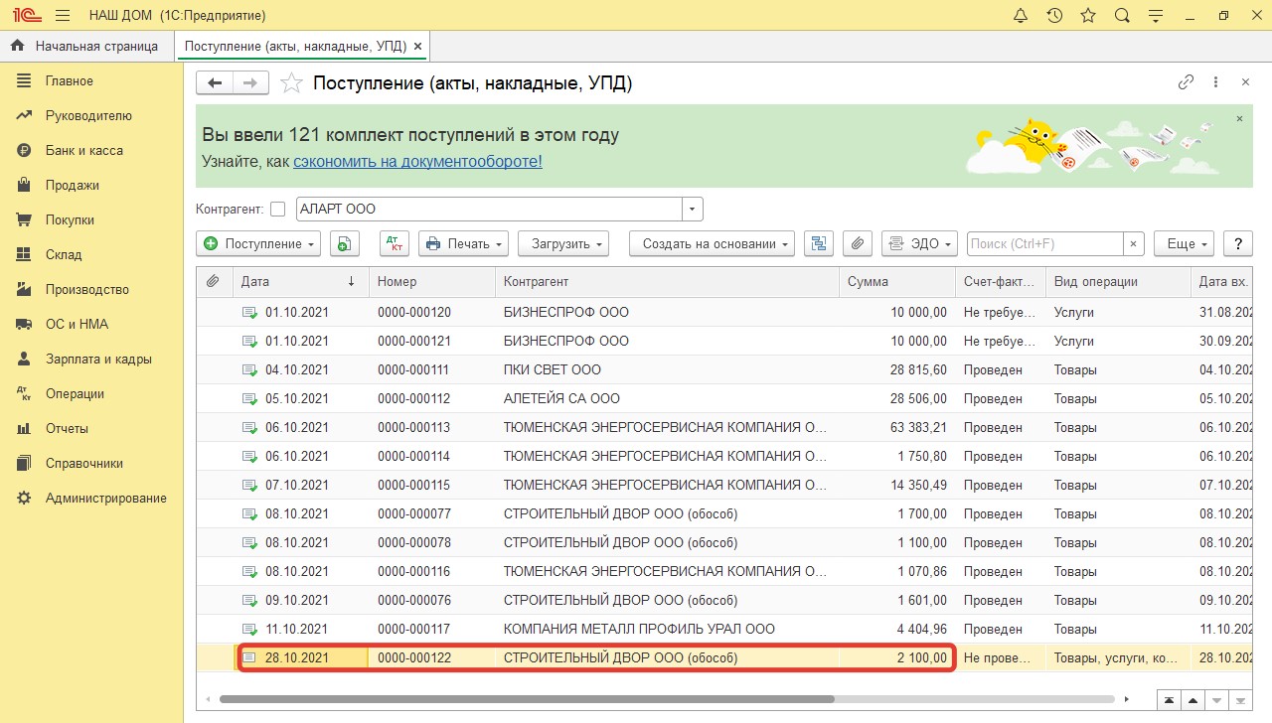
Task: Open history clock icon in title bar
Action: [x=1054, y=16]
